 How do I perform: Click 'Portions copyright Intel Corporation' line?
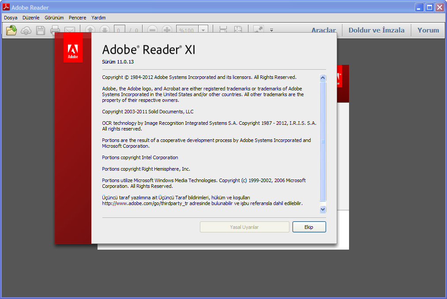pos(140,157)
